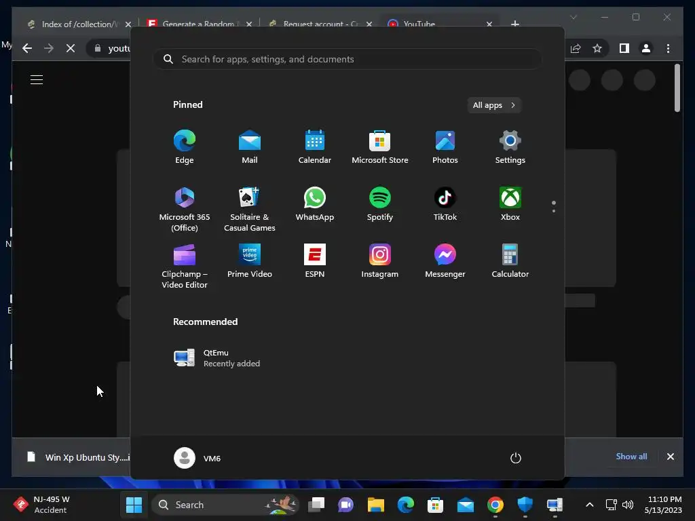Image resolution: width=695 pixels, height=521 pixels.
Task: Open recently added QtEmu item
Action: 217,358
